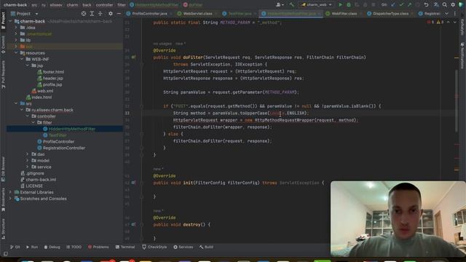Collapse the resources folder
This screenshot has width=466, height=262.
point(16,53)
